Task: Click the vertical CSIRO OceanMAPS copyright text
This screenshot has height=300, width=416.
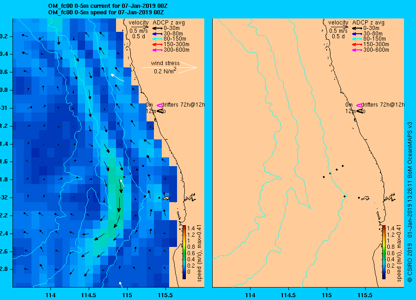Action: 410,202
